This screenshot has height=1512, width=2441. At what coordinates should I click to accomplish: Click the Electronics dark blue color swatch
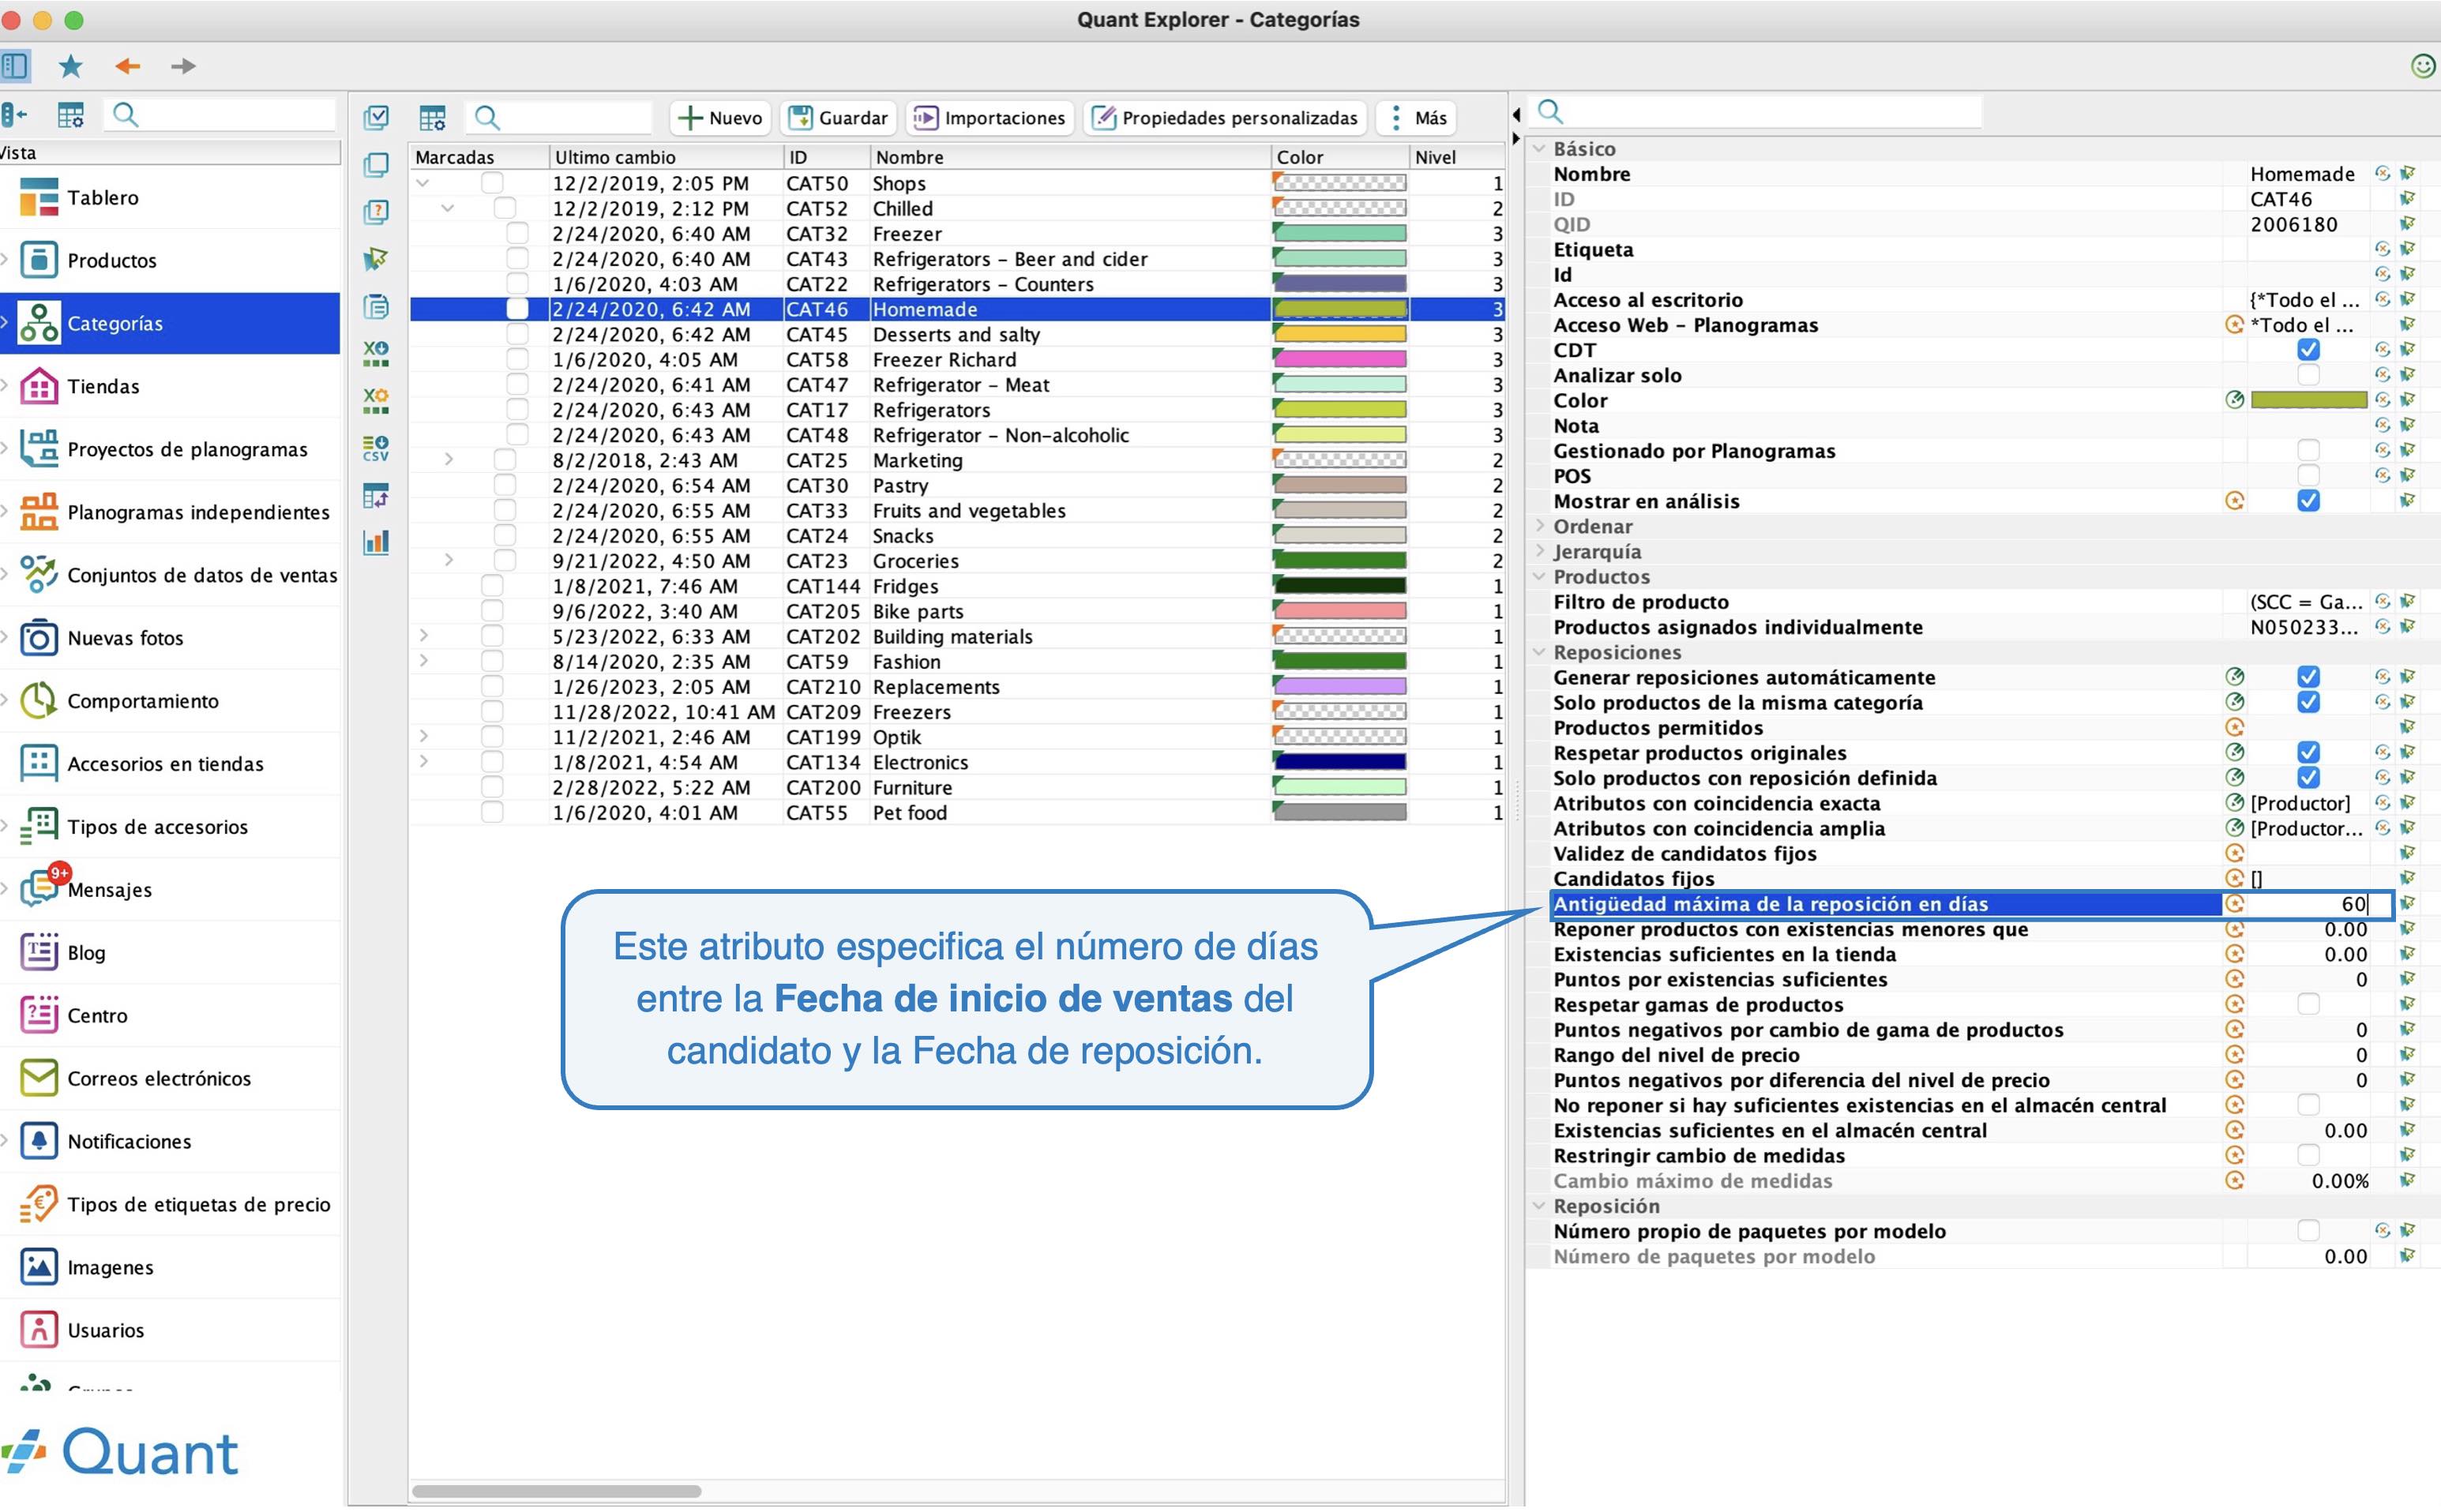pos(1339,762)
